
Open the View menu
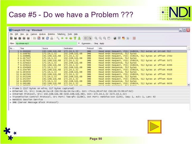click(x=22, y=34)
